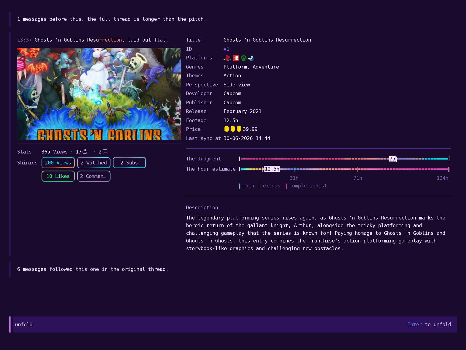This screenshot has height=350, width=466.
Task: Click the PlayStation platform icon
Action: pos(227,58)
